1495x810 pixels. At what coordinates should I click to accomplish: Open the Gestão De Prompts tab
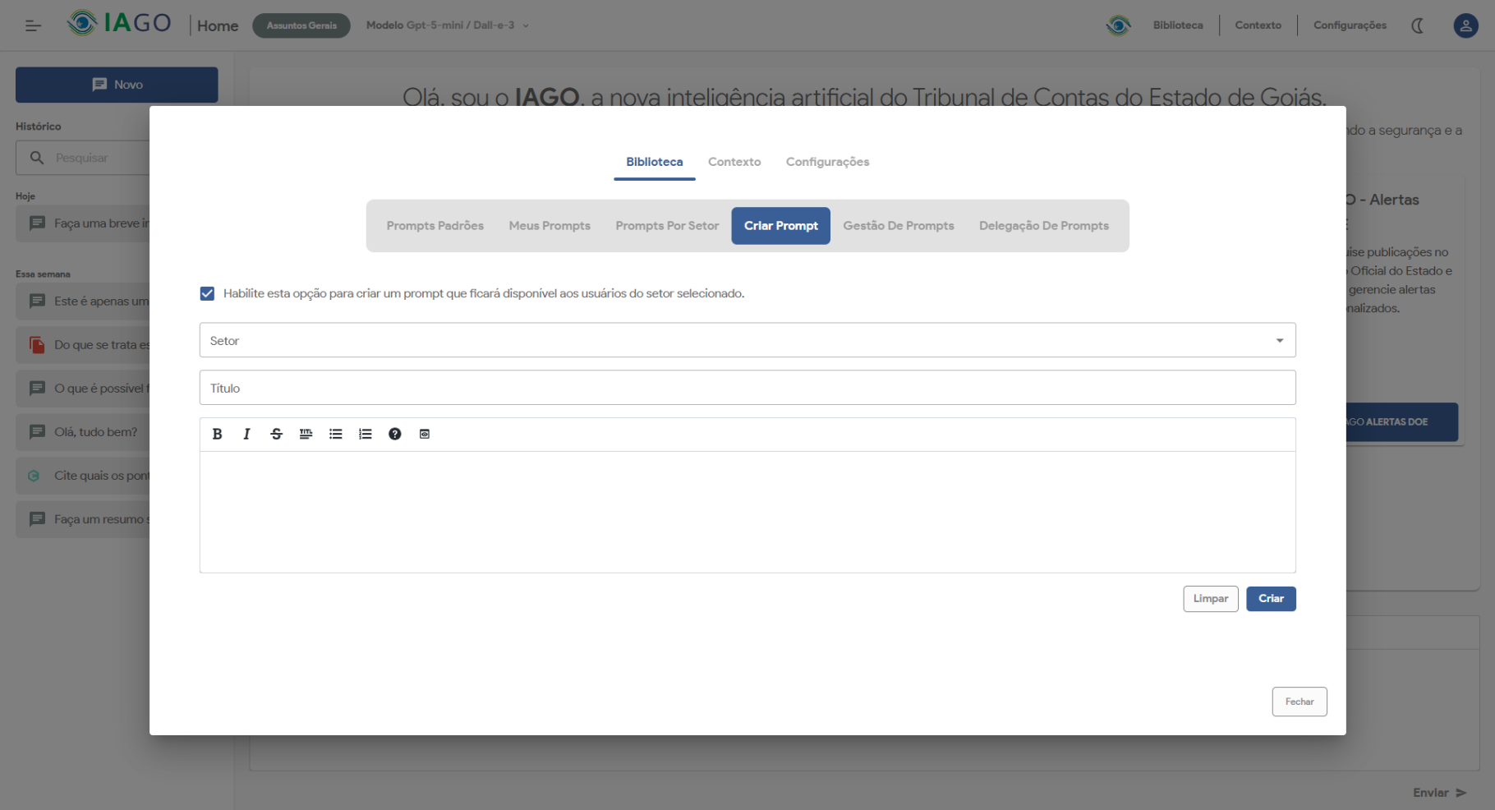pyautogui.click(x=898, y=226)
